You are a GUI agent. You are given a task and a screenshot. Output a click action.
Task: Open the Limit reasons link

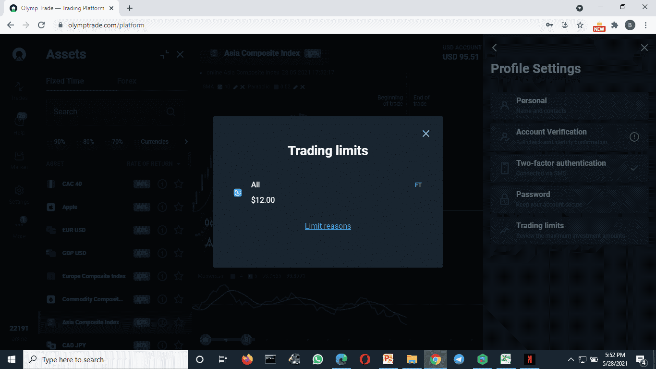pyautogui.click(x=328, y=226)
